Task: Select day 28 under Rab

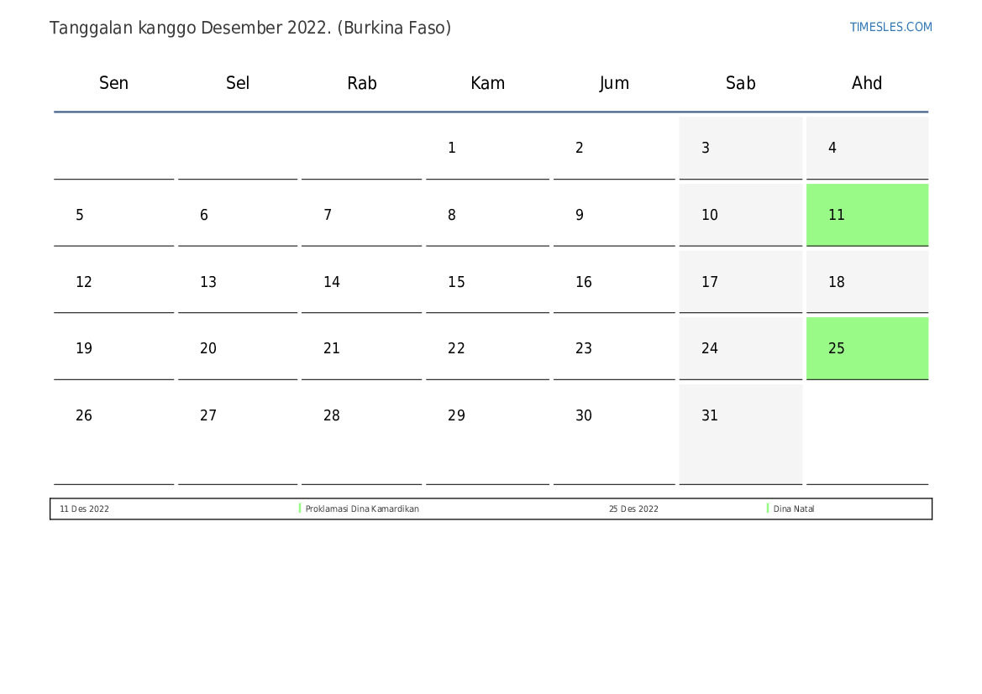Action: pyautogui.click(x=332, y=416)
